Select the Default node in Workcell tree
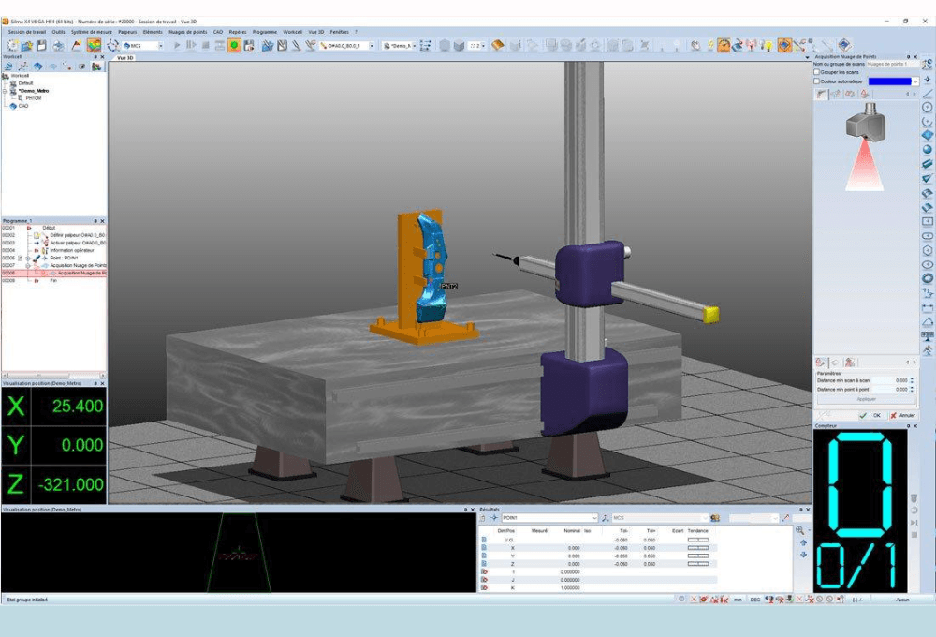Screen dimensions: 936x637 25,83
